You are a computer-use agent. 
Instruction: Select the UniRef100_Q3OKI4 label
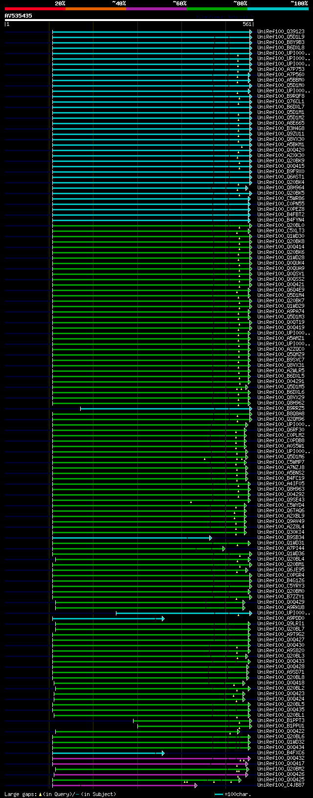click(281, 532)
